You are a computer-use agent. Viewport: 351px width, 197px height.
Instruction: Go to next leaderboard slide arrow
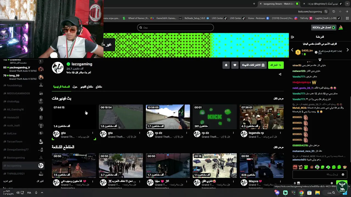(x=347, y=50)
